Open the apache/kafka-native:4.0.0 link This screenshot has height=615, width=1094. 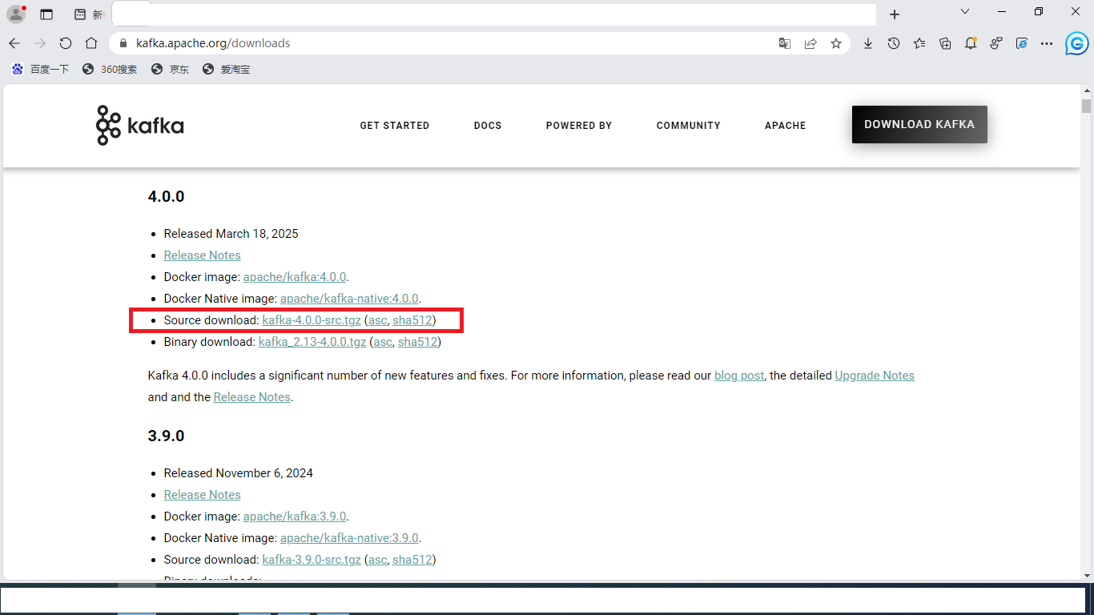point(349,299)
